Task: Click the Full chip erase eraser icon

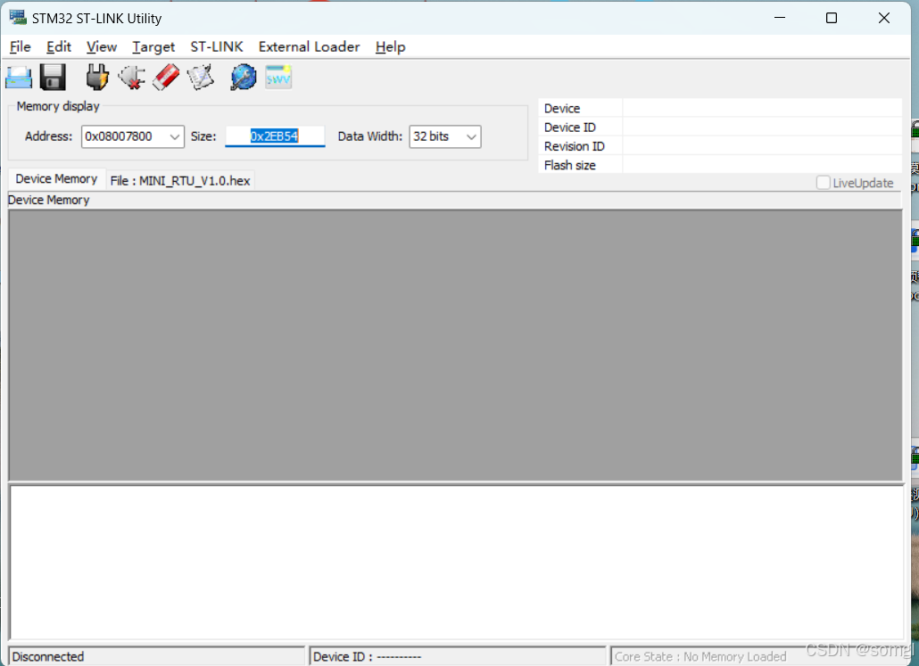Action: [166, 78]
